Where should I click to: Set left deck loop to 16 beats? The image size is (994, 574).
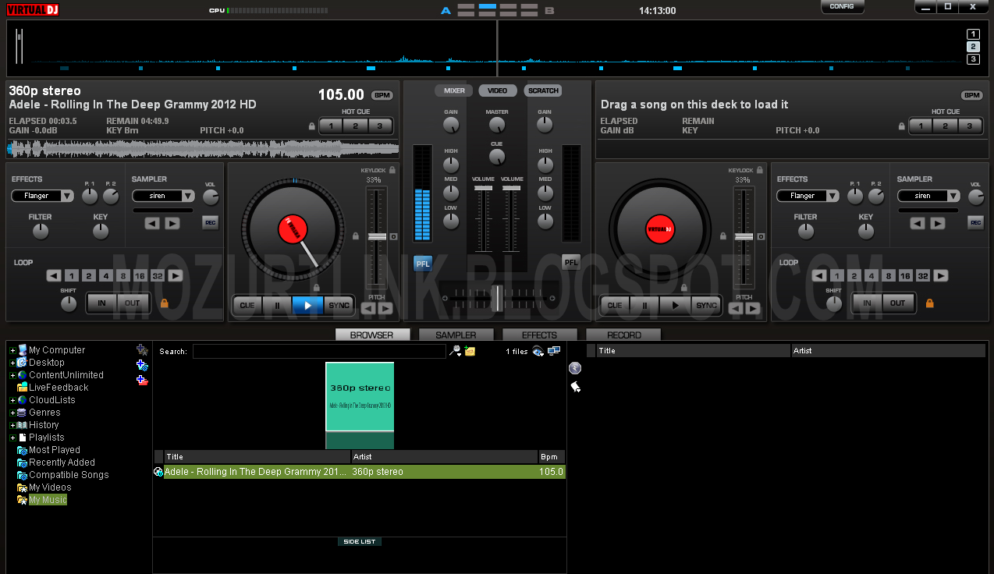coord(140,275)
